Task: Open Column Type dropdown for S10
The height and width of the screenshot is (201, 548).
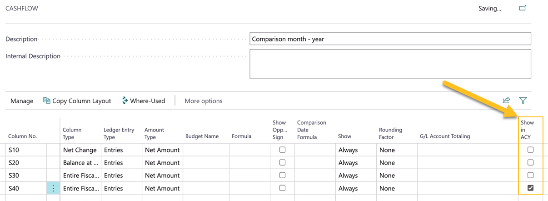Action: point(80,150)
